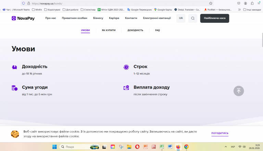Select the УМОВИ tab

pos(85,30)
